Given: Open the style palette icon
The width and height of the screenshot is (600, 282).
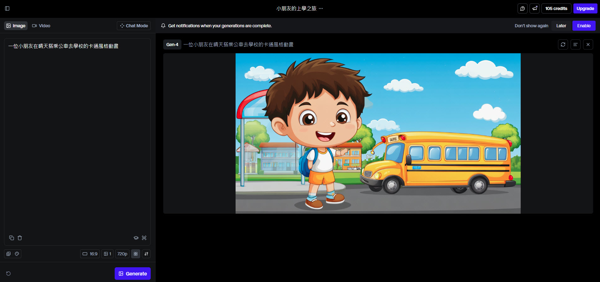Looking at the screenshot, I should (17, 254).
